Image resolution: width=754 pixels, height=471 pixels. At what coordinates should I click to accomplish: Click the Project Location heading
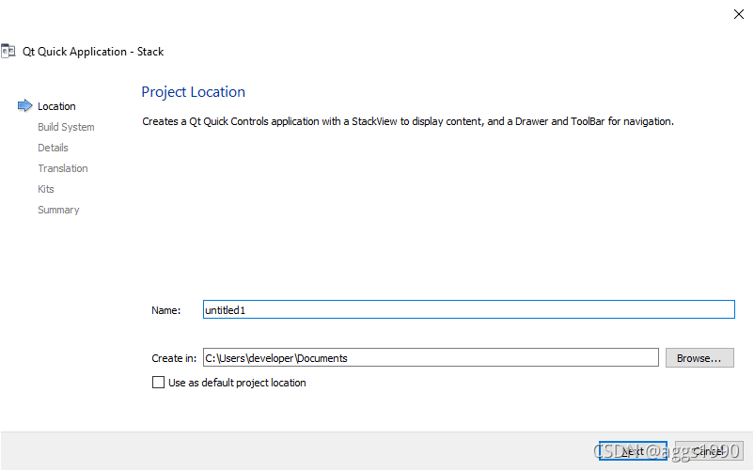coord(194,92)
